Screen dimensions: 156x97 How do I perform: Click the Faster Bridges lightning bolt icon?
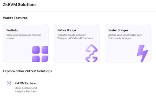(142, 53)
